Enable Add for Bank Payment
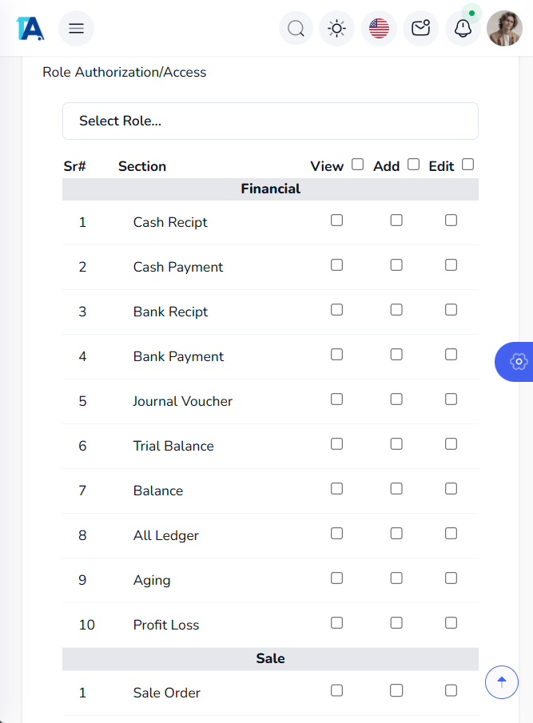 point(396,355)
